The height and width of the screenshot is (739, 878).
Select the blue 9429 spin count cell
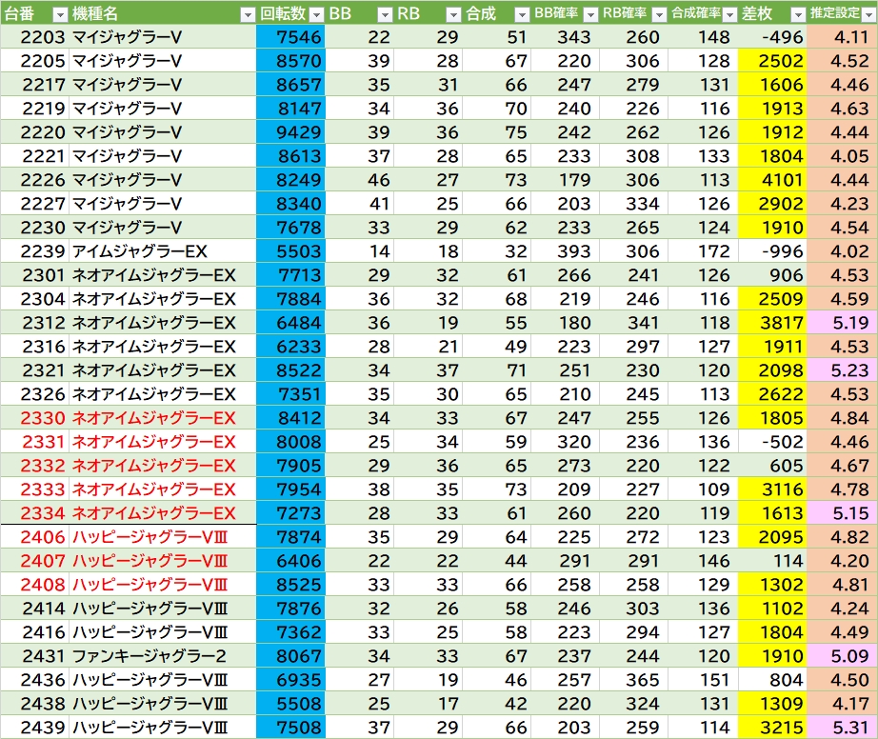290,131
